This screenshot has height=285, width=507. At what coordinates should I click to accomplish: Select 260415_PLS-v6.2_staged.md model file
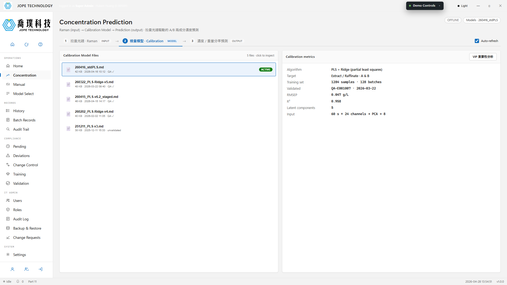(169, 99)
